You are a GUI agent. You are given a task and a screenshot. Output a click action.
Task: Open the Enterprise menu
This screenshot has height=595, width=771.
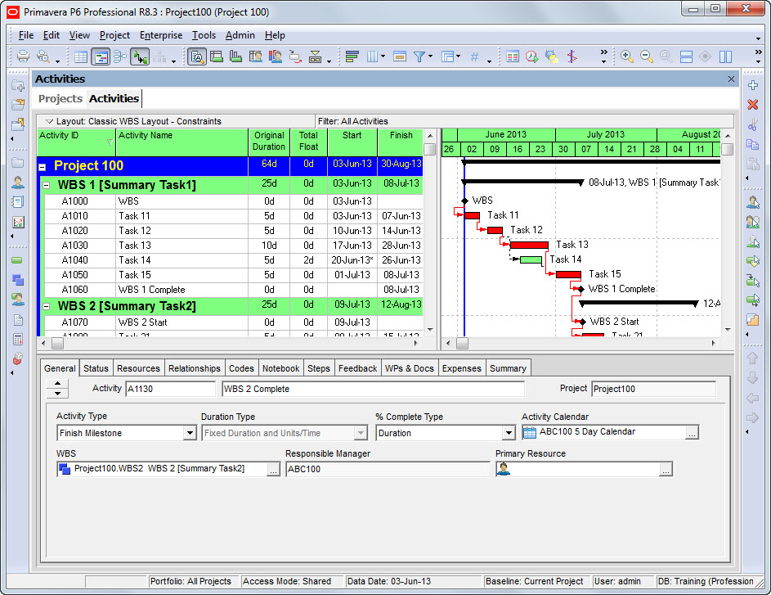point(161,35)
